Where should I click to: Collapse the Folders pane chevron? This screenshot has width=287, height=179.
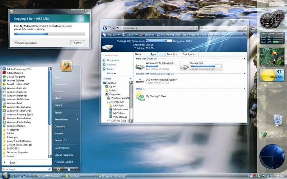131,78
